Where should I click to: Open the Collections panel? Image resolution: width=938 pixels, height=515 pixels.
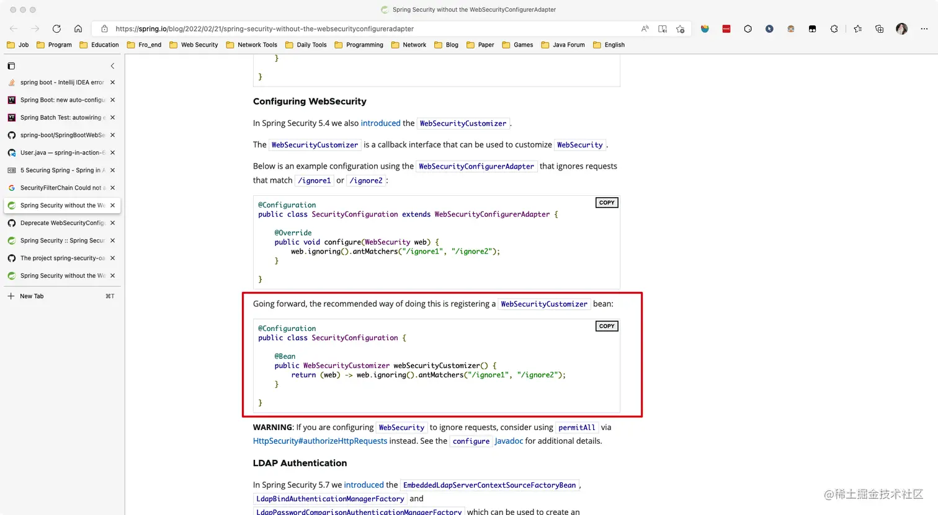(x=879, y=29)
